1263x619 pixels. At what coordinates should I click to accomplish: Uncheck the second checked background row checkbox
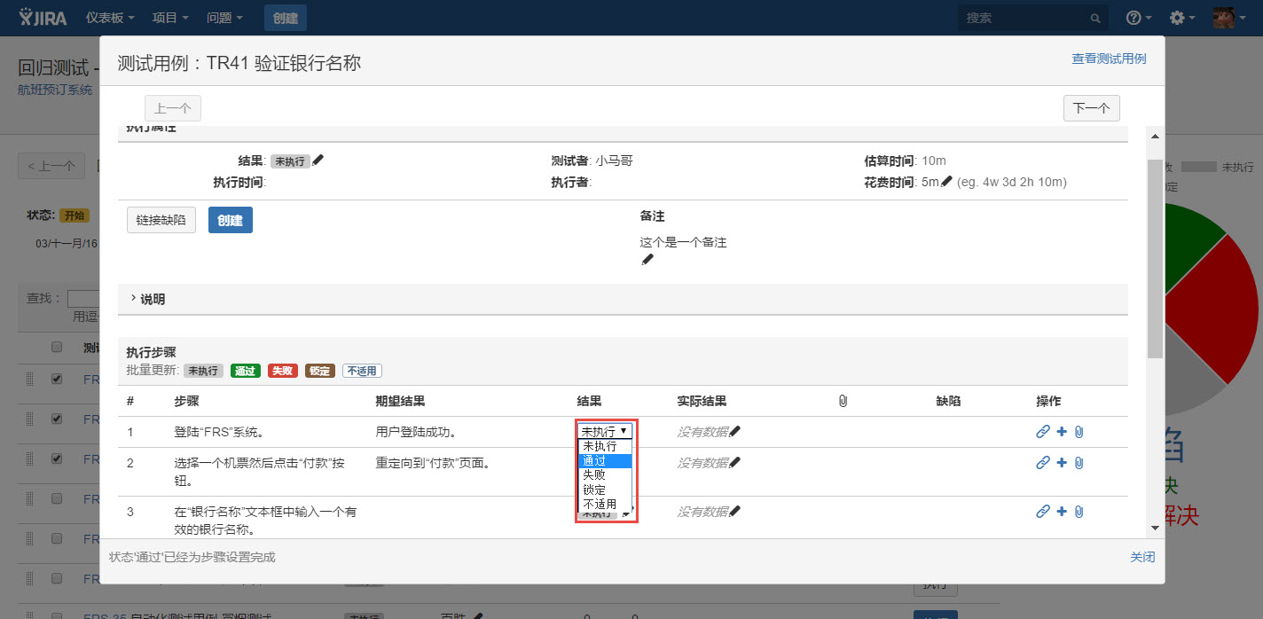pyautogui.click(x=57, y=419)
